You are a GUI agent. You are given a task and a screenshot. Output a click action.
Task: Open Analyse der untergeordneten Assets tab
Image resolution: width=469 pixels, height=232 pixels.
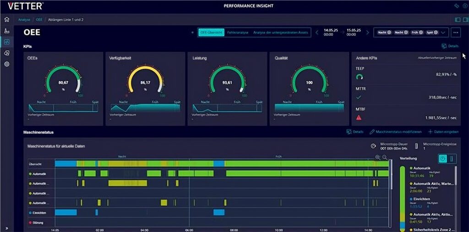(280, 32)
